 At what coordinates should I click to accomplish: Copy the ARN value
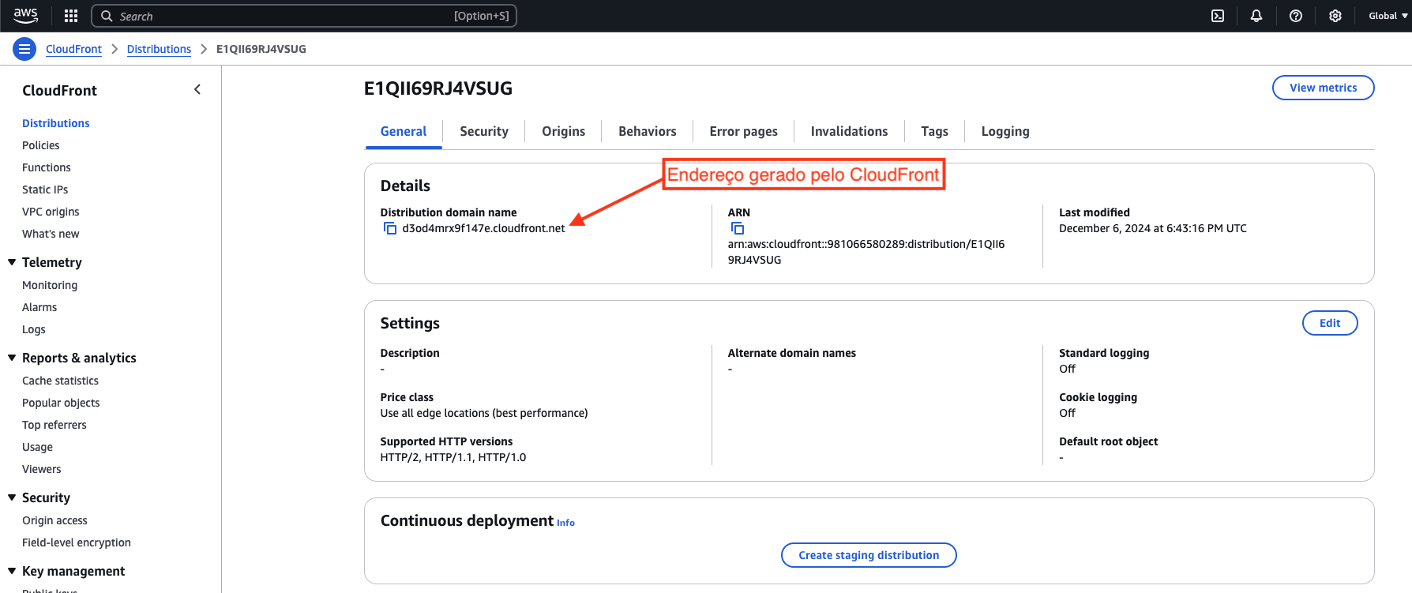pos(738,228)
